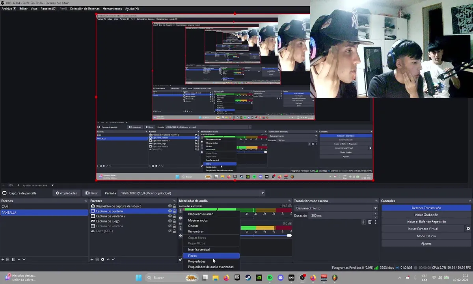Adjust the microphone volume slider handle
The width and height of the screenshot is (473, 284).
click(289, 235)
